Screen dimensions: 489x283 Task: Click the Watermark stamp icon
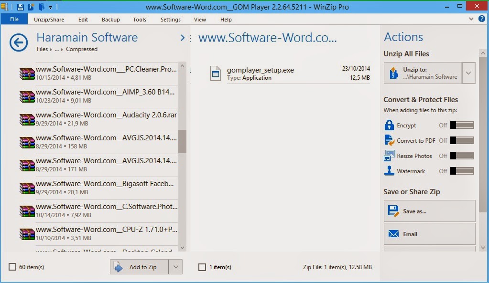(389, 170)
